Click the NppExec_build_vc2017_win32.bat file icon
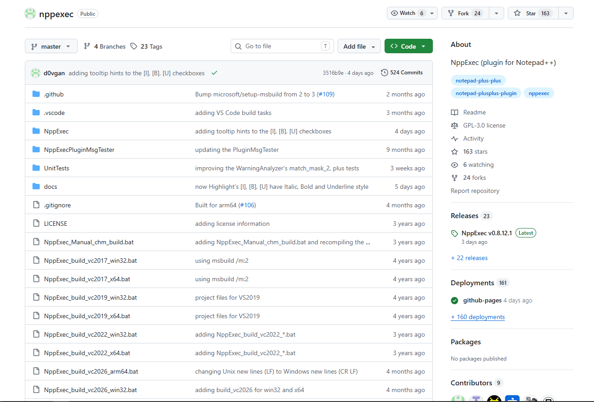This screenshot has width=594, height=402. [x=37, y=260]
